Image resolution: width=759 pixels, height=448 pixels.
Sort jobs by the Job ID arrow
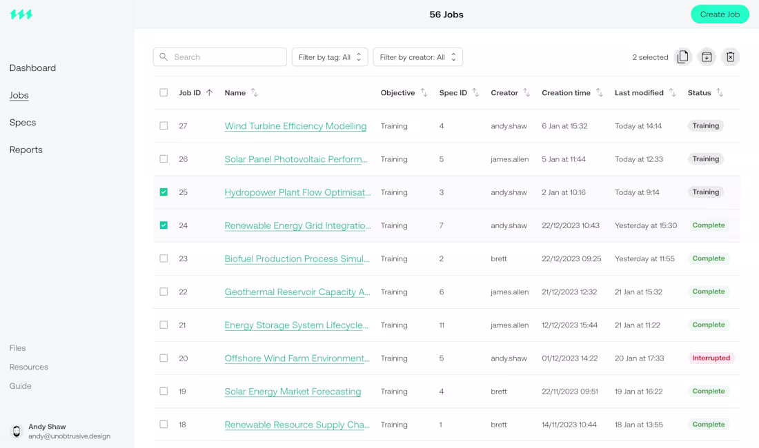209,93
